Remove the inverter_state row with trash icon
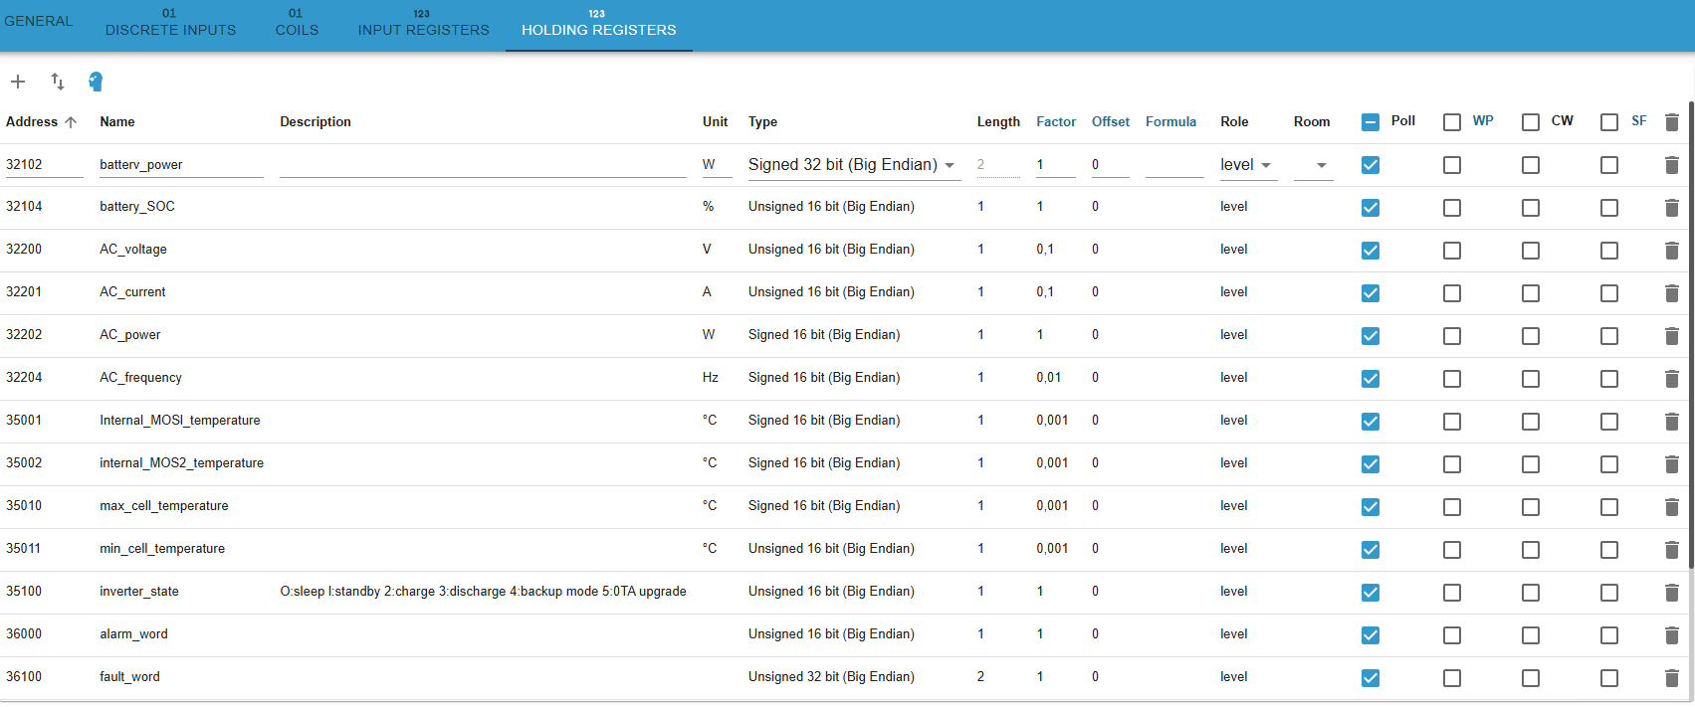The height and width of the screenshot is (707, 1695). tap(1671, 593)
